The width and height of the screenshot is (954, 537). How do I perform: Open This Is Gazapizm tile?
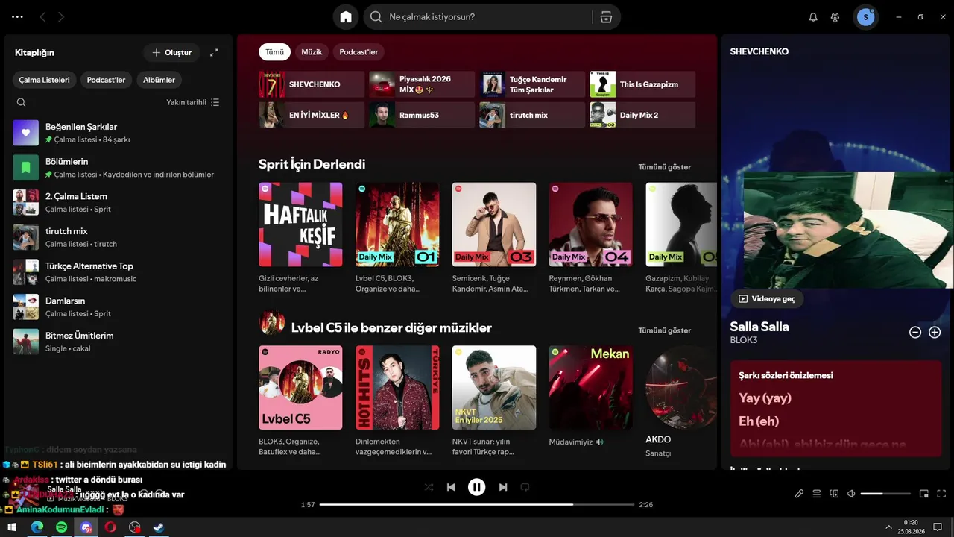(x=642, y=84)
